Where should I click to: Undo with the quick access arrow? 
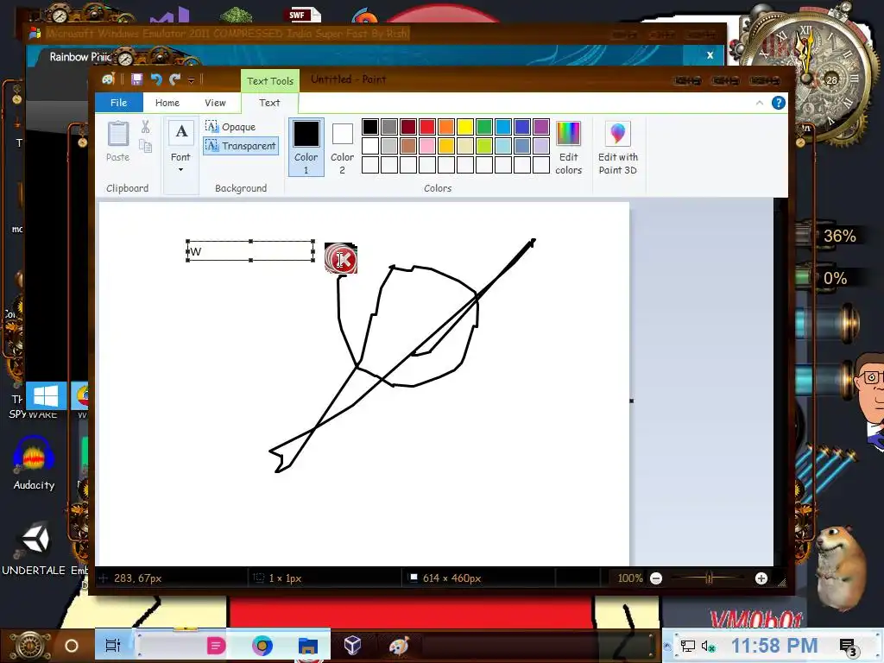(156, 79)
